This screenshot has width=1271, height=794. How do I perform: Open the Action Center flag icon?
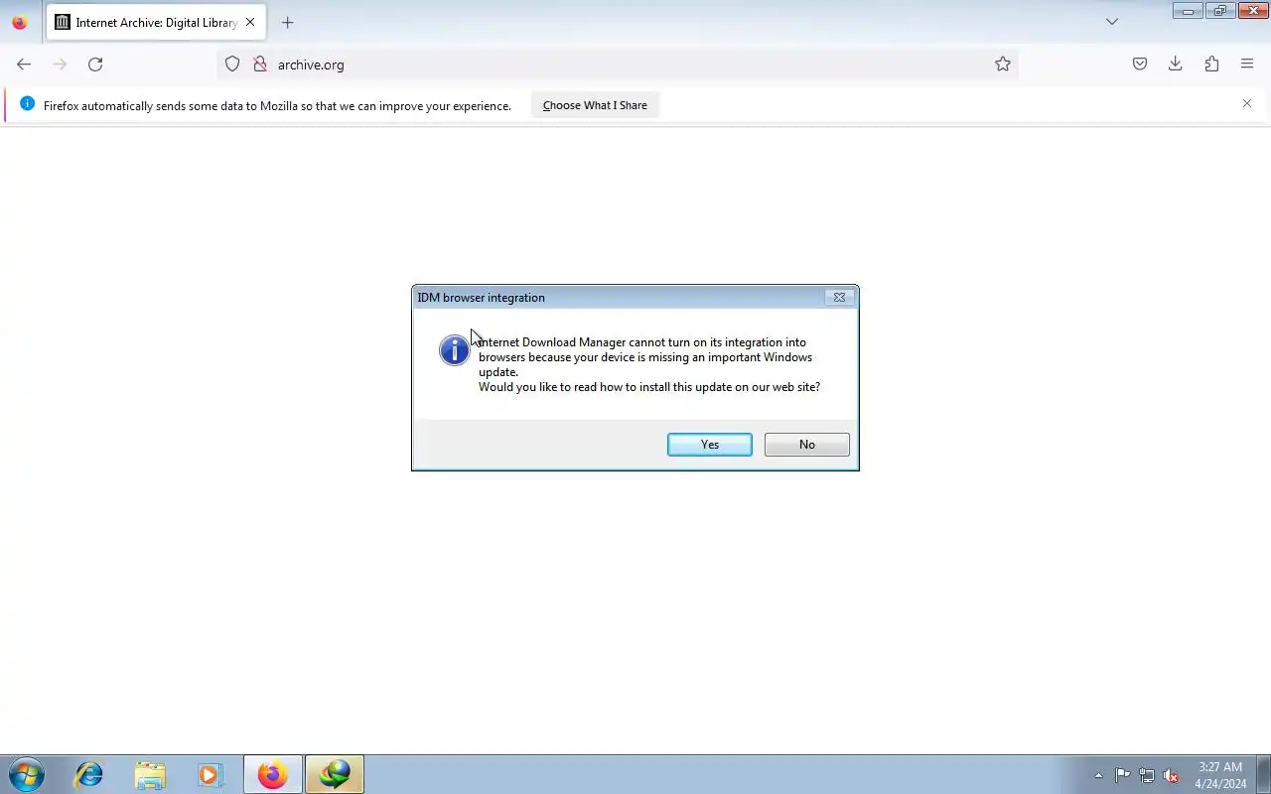click(x=1122, y=775)
